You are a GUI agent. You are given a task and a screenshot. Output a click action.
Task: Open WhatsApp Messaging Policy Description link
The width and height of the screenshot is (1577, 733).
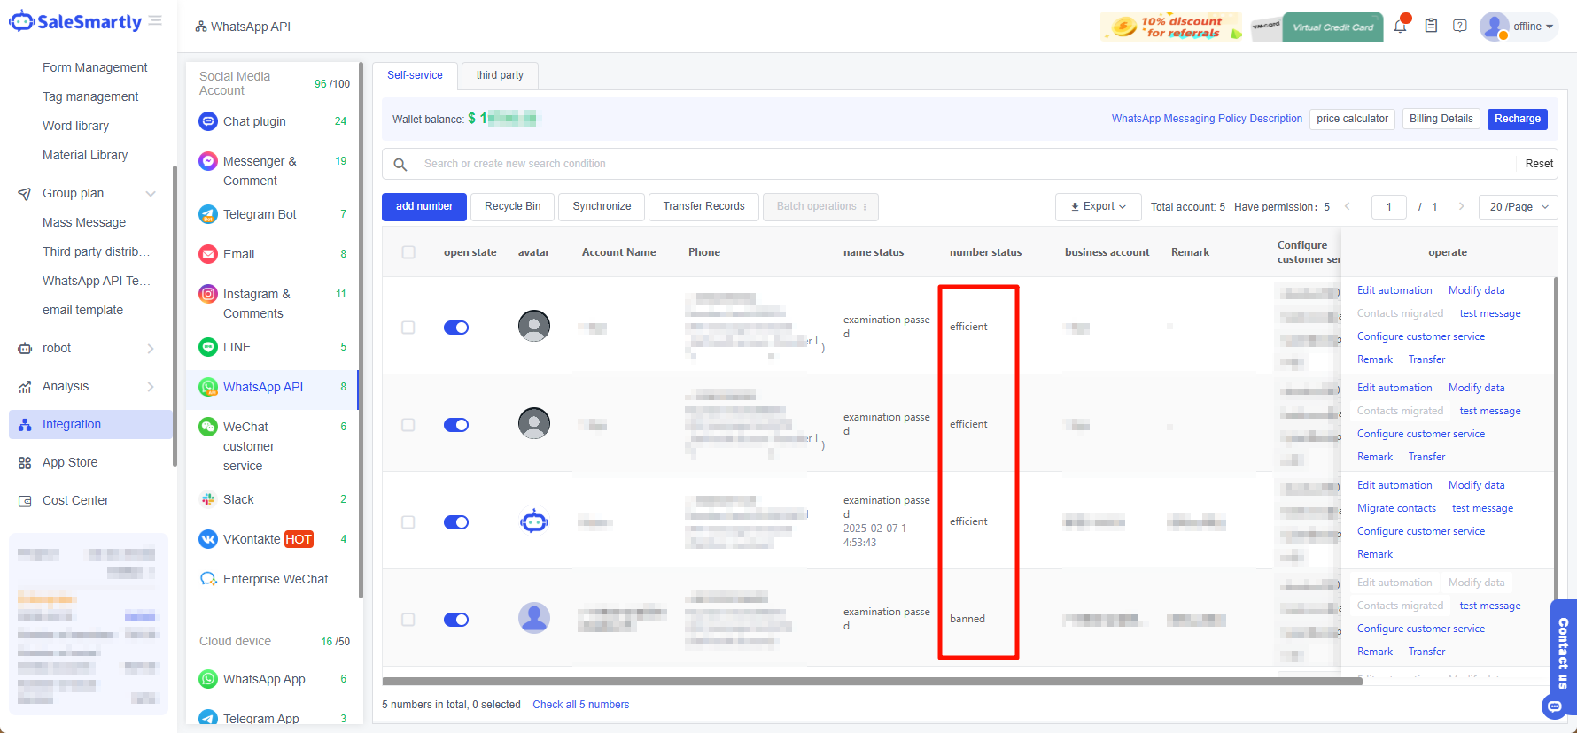click(x=1207, y=119)
